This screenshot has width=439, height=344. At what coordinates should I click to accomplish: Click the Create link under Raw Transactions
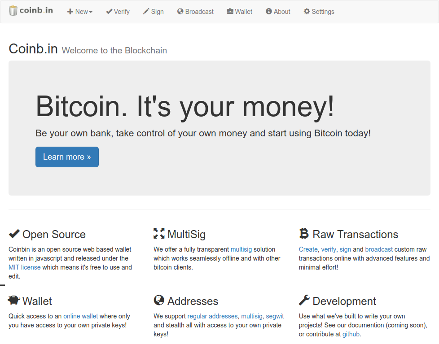click(x=308, y=249)
